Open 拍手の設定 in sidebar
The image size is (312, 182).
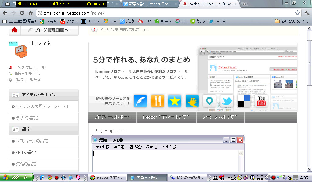tap(26, 152)
